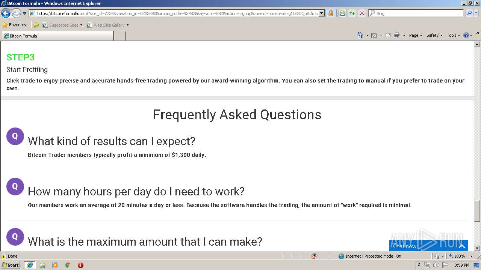
Task: Click the vertical scrollbar thumb
Action: pos(477,211)
